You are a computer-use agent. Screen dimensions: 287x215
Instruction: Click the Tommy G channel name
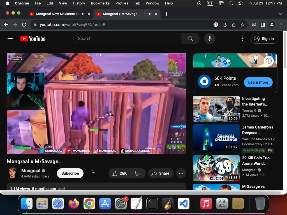coord(249,110)
